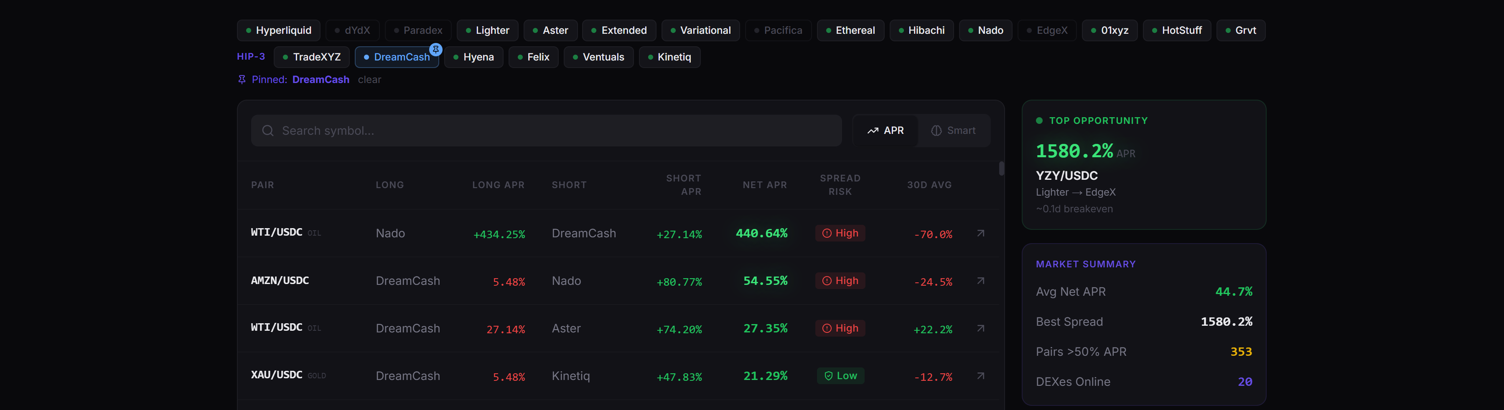Toggle the Nado exchange filter
Viewport: 1504px width, 410px height.
coord(986,30)
